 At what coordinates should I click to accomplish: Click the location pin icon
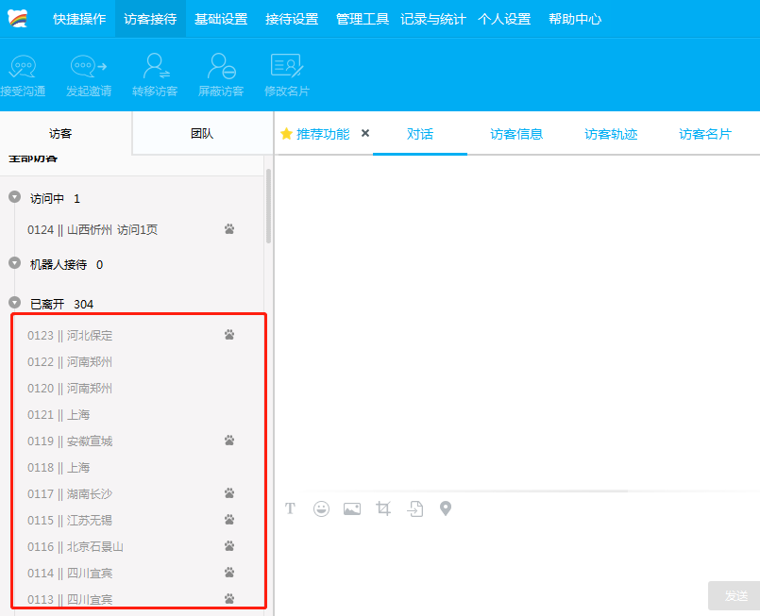tap(446, 508)
